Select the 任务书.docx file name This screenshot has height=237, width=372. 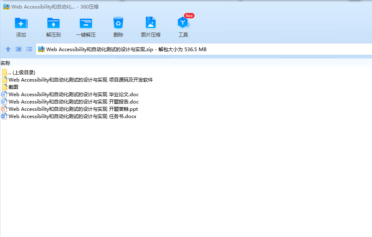(73, 116)
